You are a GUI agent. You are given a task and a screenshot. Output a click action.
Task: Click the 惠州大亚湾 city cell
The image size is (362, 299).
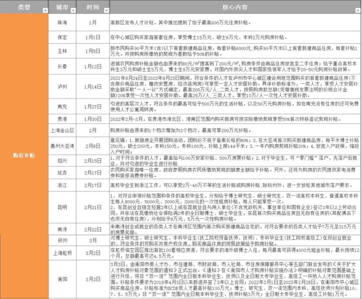tap(62, 146)
